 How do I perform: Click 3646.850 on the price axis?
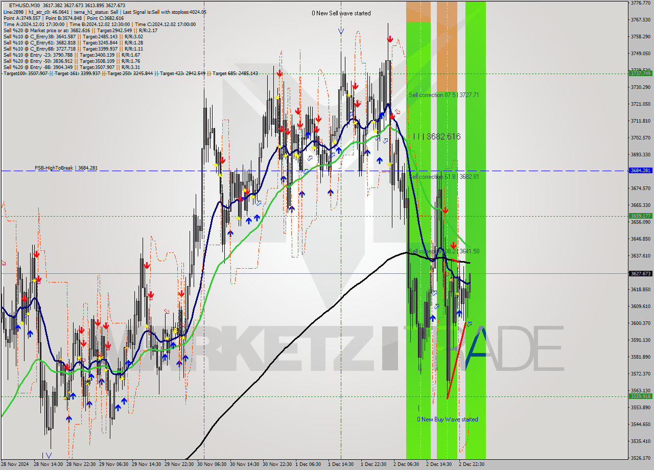pyautogui.click(x=641, y=239)
